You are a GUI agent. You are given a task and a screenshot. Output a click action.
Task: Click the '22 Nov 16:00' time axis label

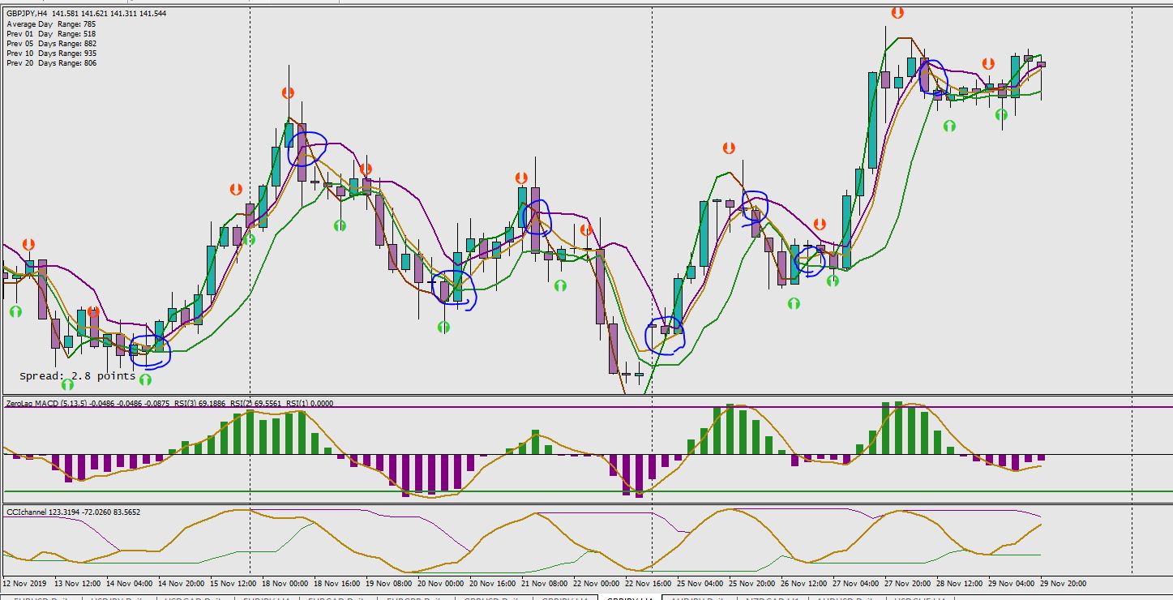pyautogui.click(x=649, y=583)
